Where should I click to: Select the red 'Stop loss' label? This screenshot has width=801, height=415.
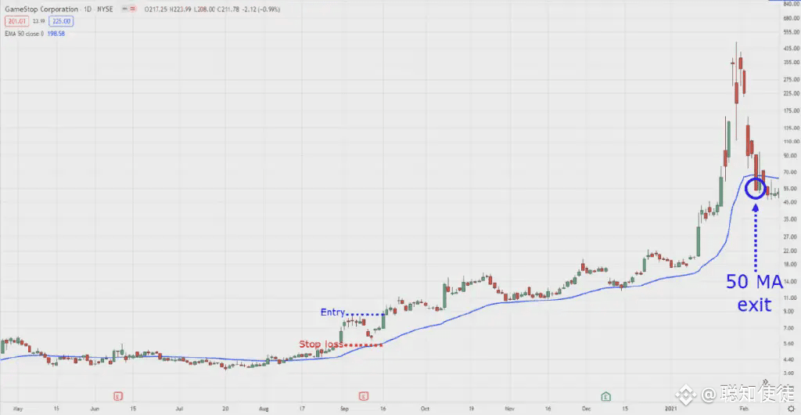321,344
